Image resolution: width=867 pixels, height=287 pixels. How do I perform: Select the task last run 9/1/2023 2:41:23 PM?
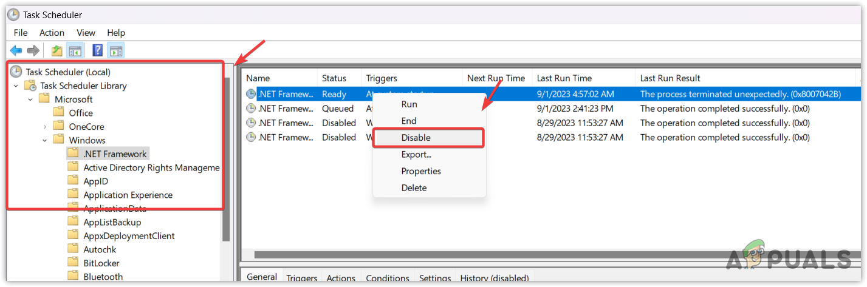tap(552, 109)
